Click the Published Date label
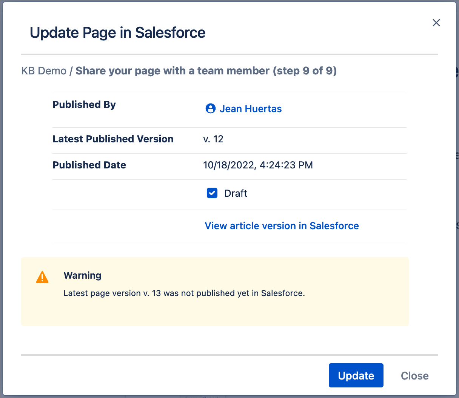The image size is (459, 398). (89, 165)
